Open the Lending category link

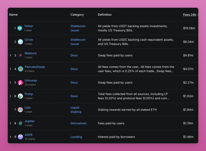click(76, 137)
